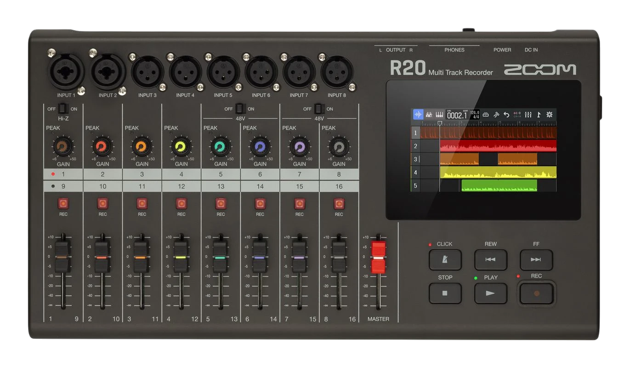Select the green audio region on track 5

[499, 185]
